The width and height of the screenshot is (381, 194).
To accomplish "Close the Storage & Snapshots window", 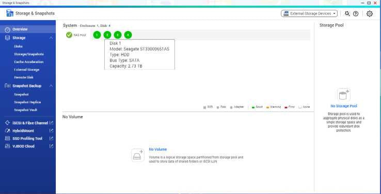I will point(375,3).
